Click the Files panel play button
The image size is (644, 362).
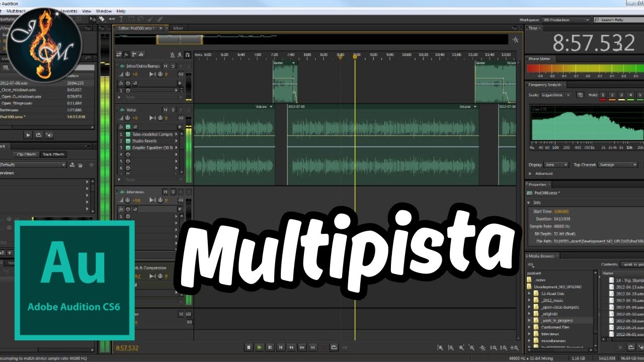[x=28, y=135]
